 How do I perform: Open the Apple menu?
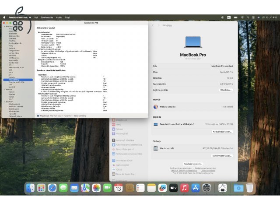4,17
